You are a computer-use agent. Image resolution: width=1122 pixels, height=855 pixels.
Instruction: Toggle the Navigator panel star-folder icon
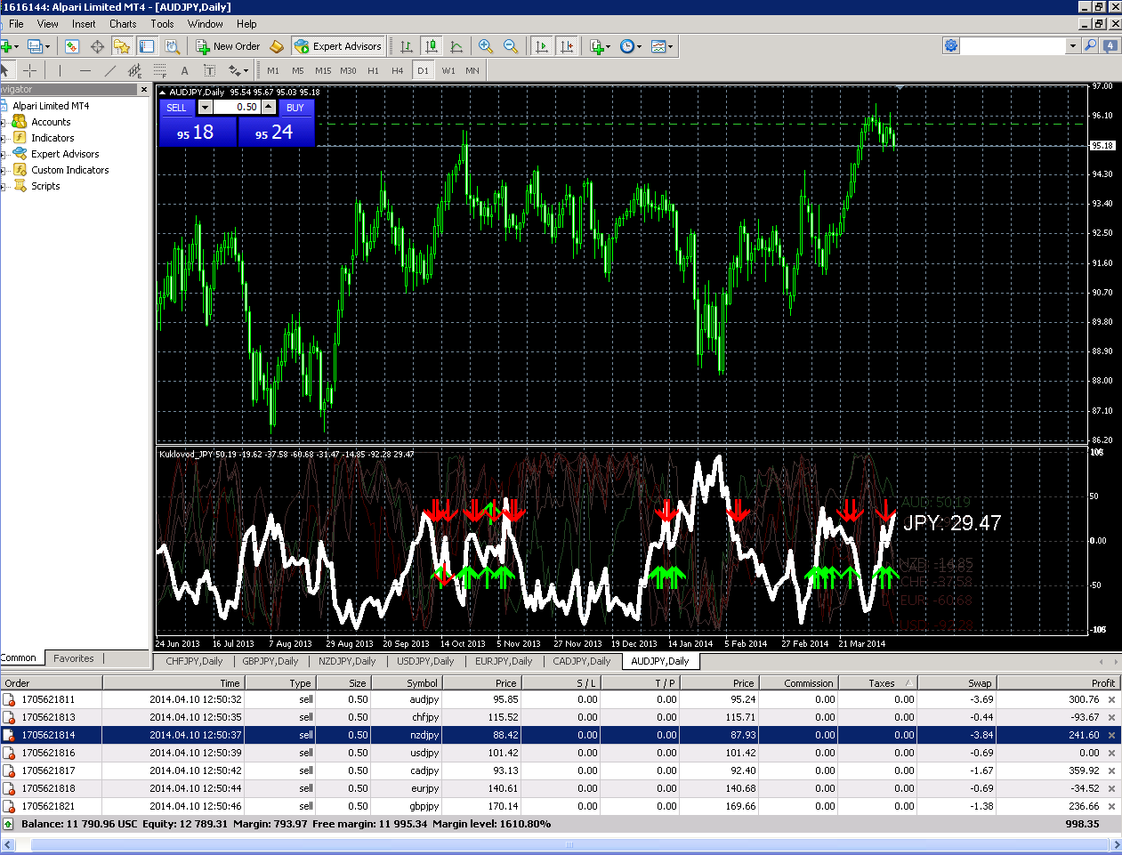pos(122,46)
